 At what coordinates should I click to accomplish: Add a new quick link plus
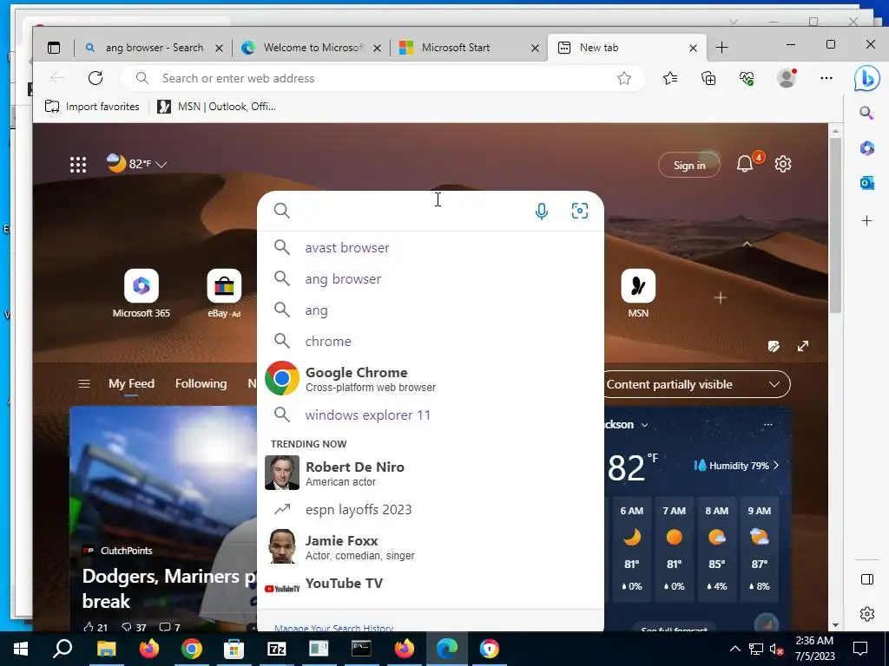click(720, 297)
